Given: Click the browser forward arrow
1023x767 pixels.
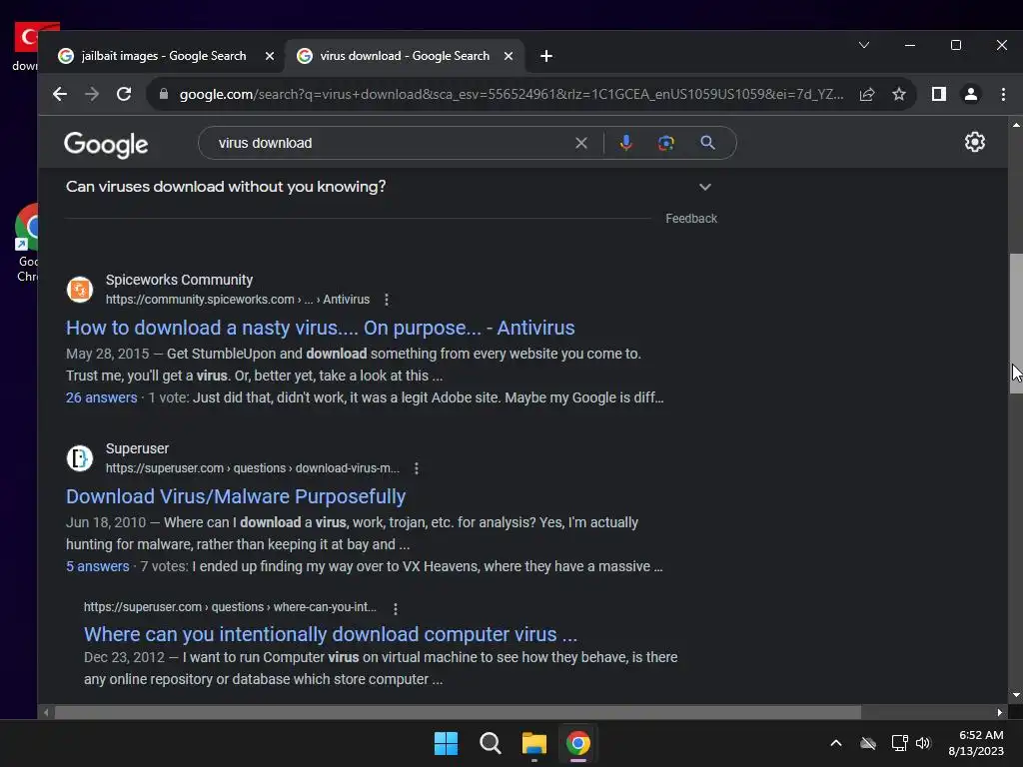Looking at the screenshot, I should tap(92, 94).
